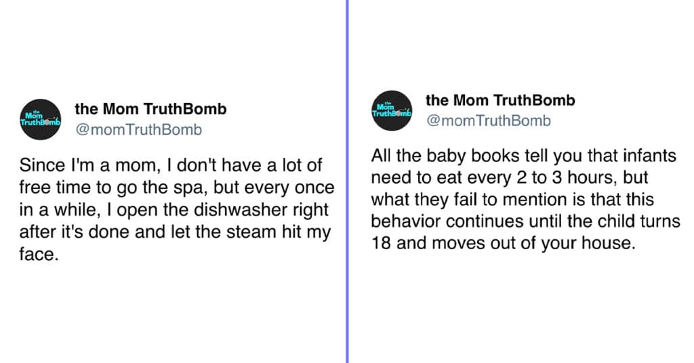
Task: Open @momTruthBomb handle on the infants tweet
Action: pyautogui.click(x=489, y=121)
